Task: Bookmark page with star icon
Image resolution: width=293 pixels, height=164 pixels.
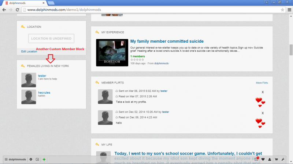Action: pyautogui.click(x=282, y=10)
